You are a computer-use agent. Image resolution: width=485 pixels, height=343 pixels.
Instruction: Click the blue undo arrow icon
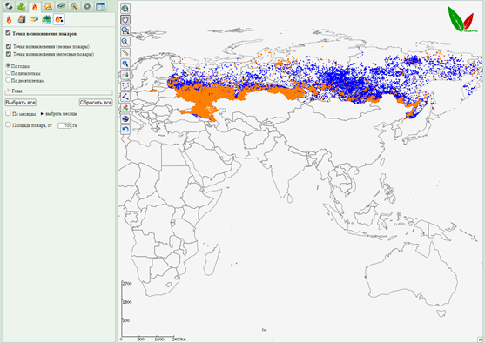coord(125,130)
